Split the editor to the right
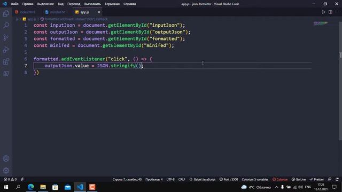The image size is (342, 192). coord(330,12)
